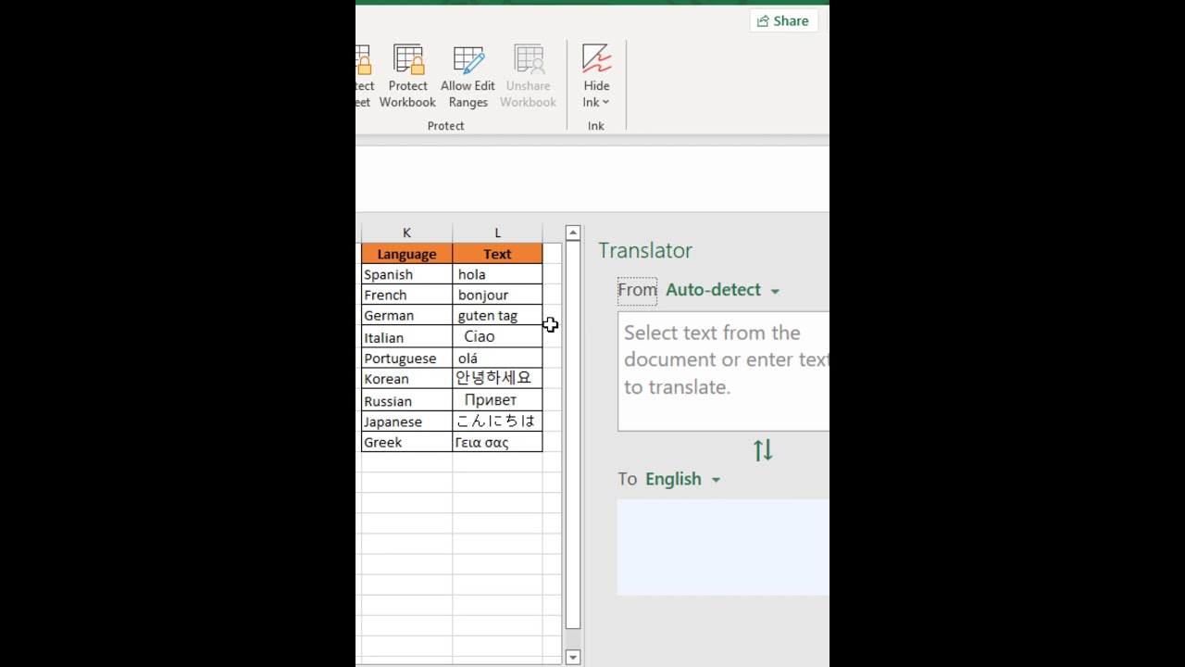
Task: Select the Text header cell
Action: pos(497,254)
